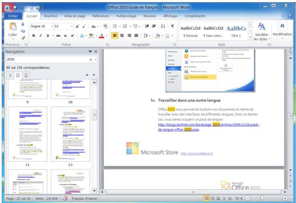This screenshot has height=203, width=296.
Task: Open the Fichier tab
Action: tap(13, 16)
